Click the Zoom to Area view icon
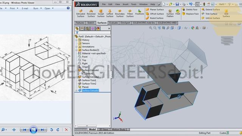242x136 pixels. coord(155,28)
